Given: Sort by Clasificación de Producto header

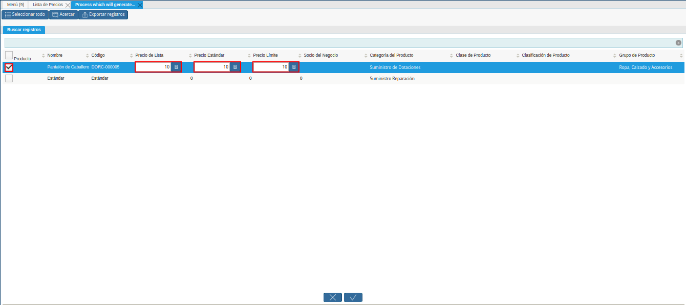Looking at the screenshot, I should [546, 55].
